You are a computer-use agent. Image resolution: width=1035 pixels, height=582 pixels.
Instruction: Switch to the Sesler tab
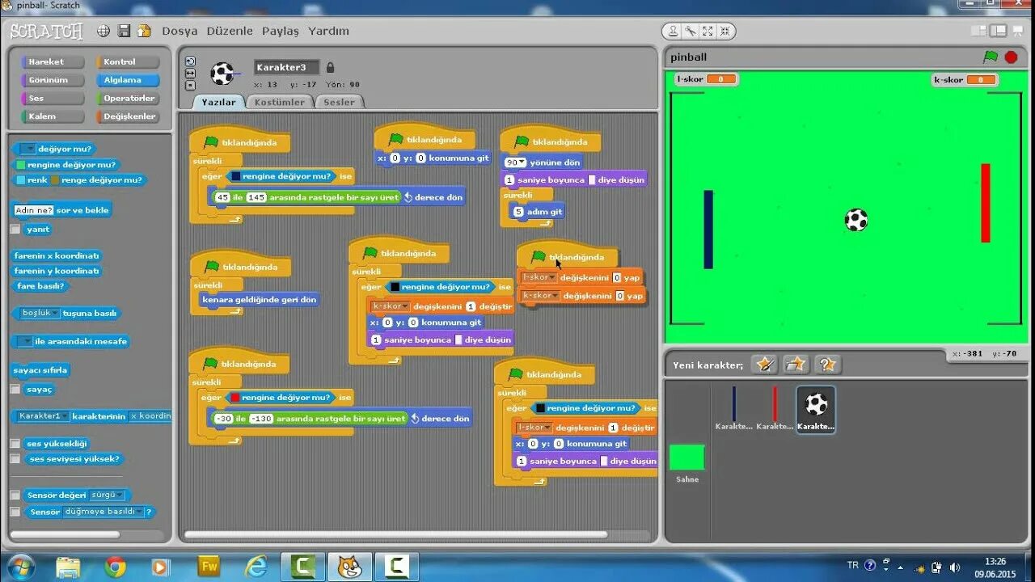(x=339, y=102)
